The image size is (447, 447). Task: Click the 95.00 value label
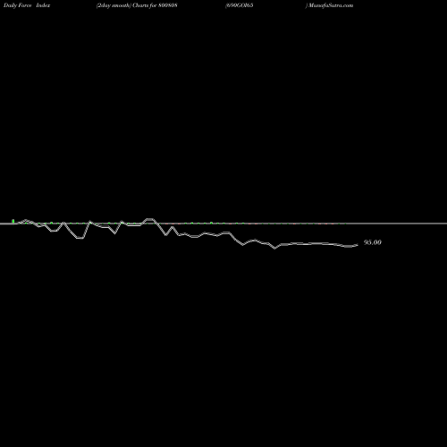[372, 242]
